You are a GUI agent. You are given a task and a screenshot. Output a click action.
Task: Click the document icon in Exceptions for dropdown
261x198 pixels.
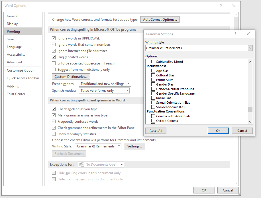point(81,164)
